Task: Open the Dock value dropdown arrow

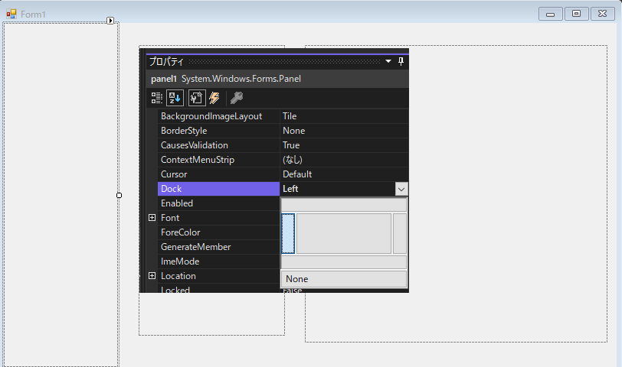Action: click(x=401, y=190)
